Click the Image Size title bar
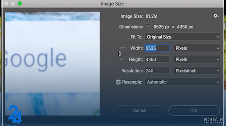 (112, 4)
